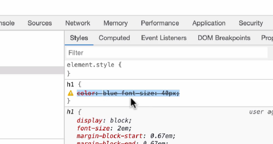This screenshot has width=273, height=144.
Task: Open the DOM Breakpoints pane
Action: 224,38
